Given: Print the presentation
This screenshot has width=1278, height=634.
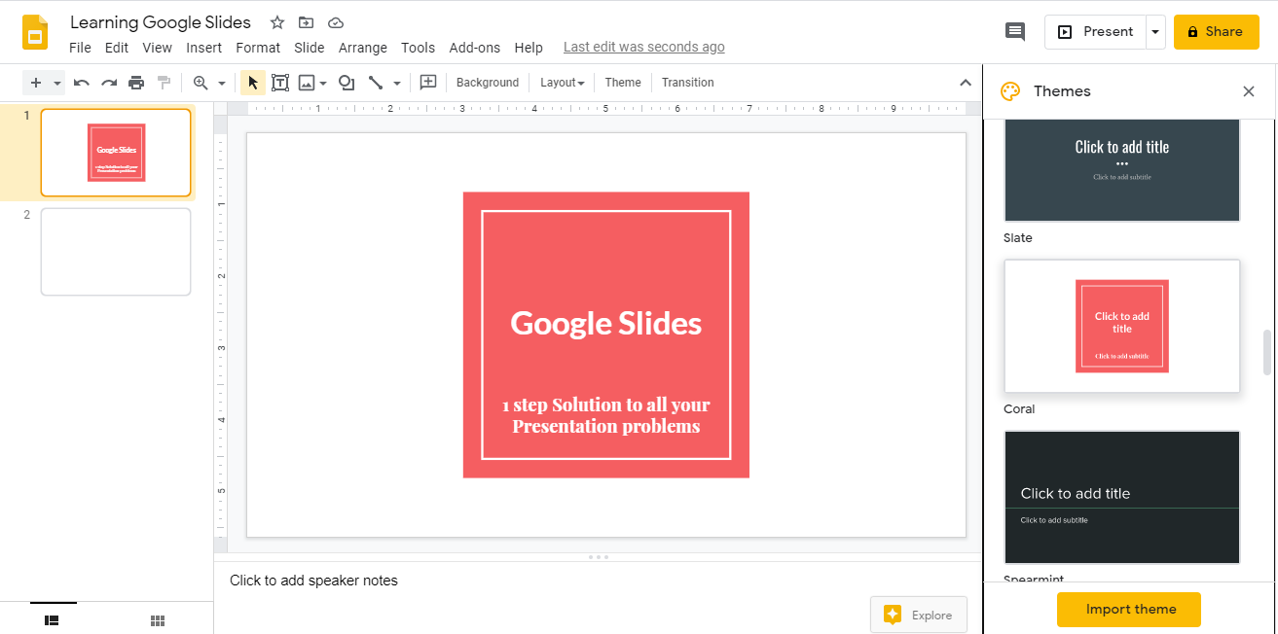Looking at the screenshot, I should [136, 83].
